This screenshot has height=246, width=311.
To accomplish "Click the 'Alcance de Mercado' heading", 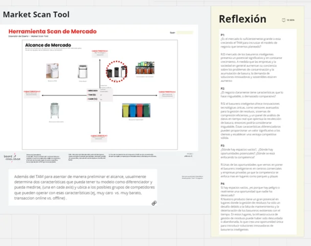I will point(48,45).
